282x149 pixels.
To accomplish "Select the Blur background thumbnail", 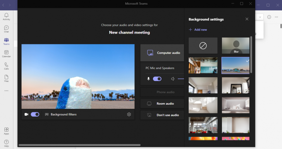I will point(236,46).
